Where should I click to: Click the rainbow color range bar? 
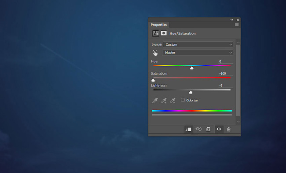pyautogui.click(x=192, y=111)
